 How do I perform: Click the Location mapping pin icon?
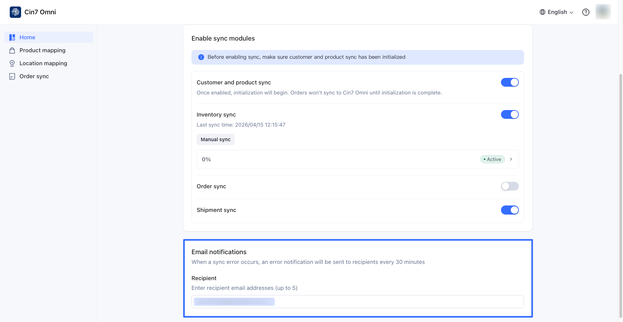click(x=12, y=63)
